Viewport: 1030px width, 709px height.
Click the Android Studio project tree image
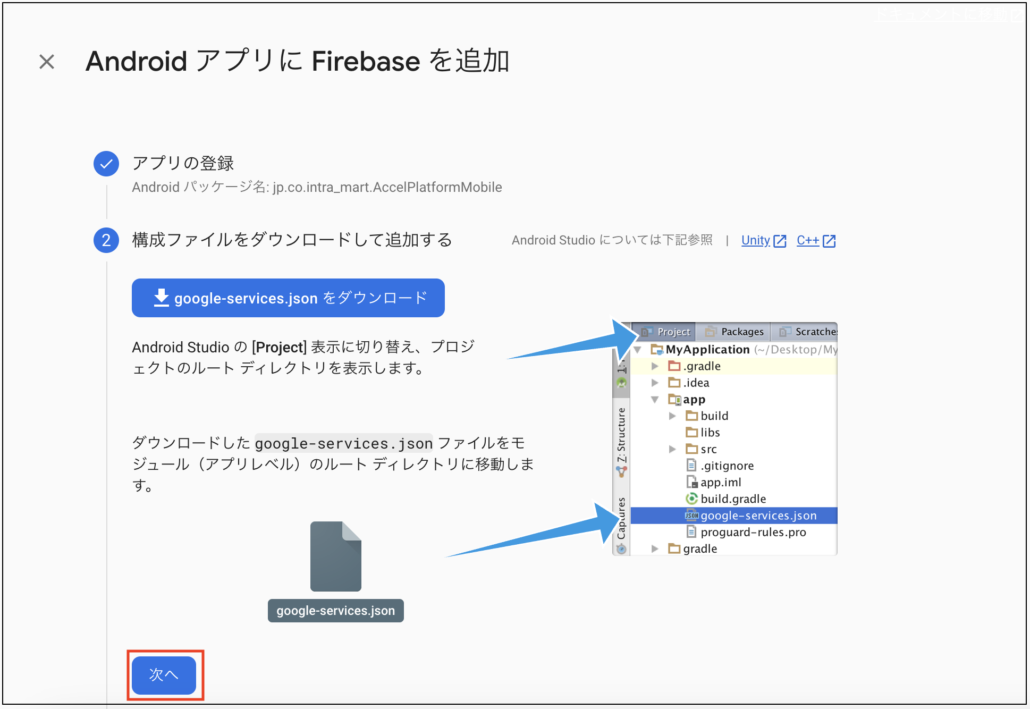pyautogui.click(x=725, y=439)
